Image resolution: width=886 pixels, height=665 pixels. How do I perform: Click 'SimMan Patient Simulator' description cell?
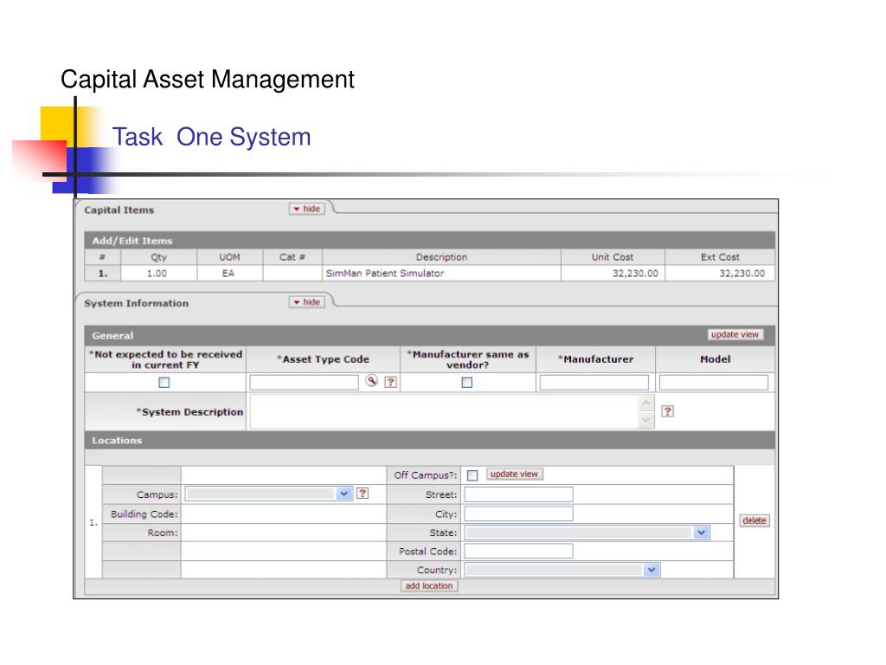(441, 273)
